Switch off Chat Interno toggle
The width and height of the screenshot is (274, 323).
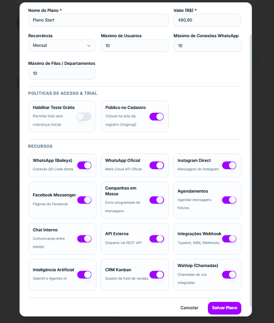coord(84,239)
